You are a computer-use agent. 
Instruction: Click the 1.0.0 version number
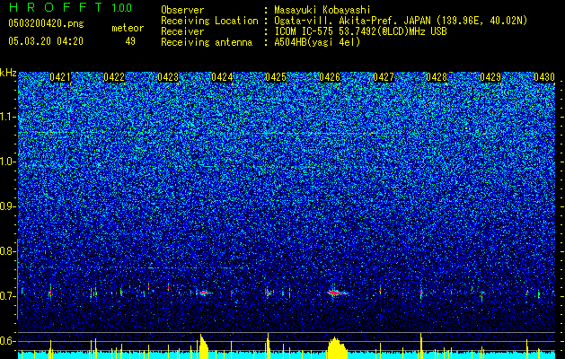point(122,7)
